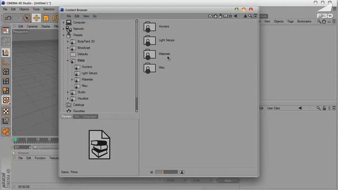Switch to the Preview tab

tap(67, 116)
